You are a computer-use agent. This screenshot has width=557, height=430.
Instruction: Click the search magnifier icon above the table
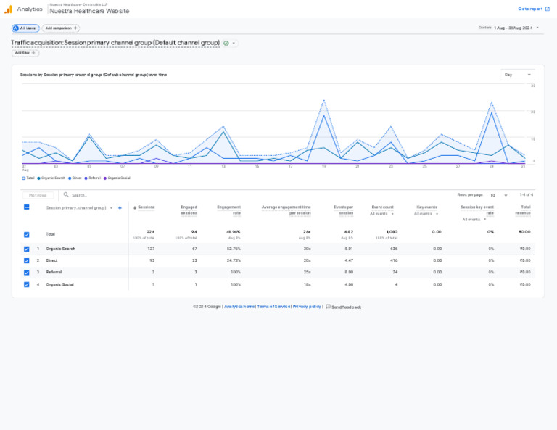click(x=66, y=194)
